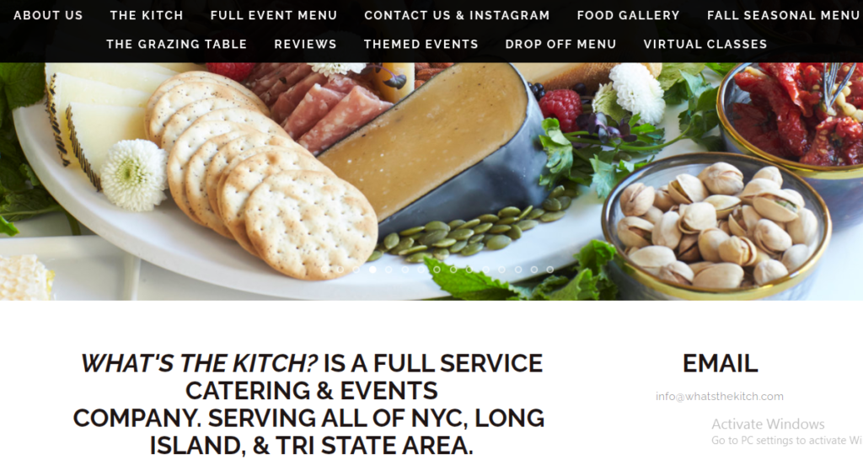Click the cheese board hero image
Image resolution: width=863 pixels, height=470 pixels.
tap(431, 181)
